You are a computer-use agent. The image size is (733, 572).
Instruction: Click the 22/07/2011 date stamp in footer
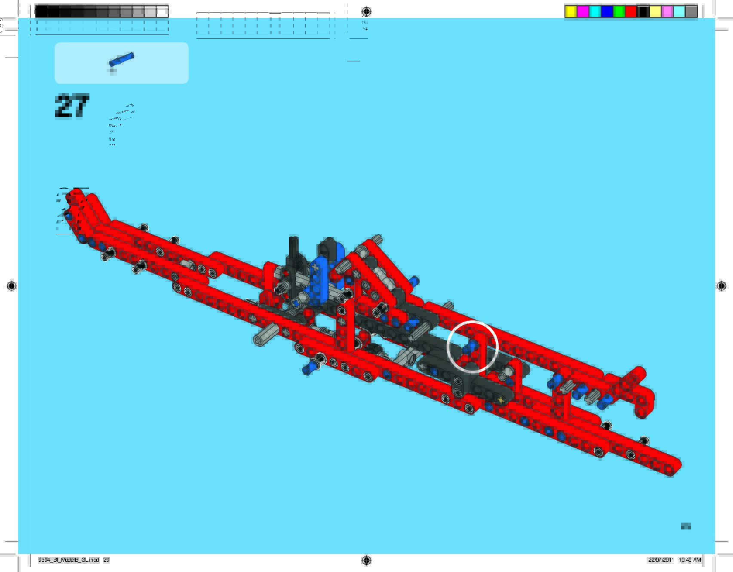coord(661,560)
